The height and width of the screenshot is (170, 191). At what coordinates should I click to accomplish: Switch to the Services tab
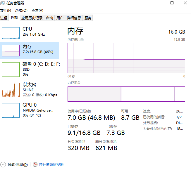[x=88, y=18]
